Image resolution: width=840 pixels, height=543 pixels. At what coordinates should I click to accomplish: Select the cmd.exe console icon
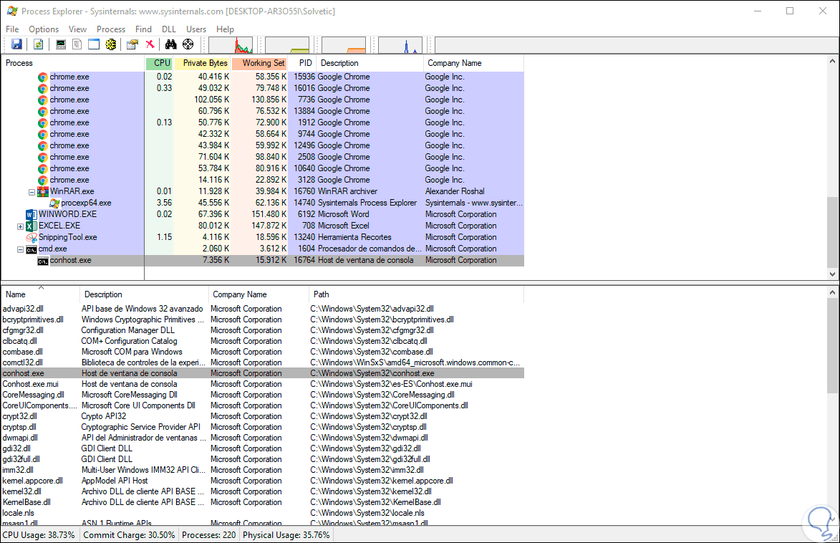click(31, 249)
